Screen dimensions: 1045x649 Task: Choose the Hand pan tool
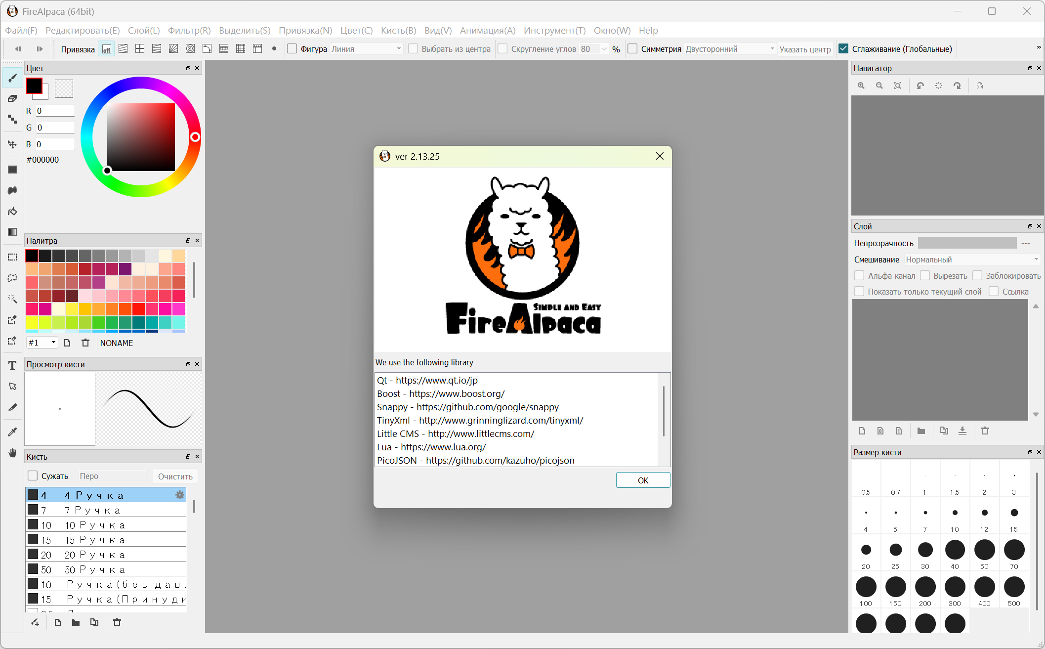click(x=12, y=453)
